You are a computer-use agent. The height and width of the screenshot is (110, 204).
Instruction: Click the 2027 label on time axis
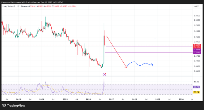(111, 99)
